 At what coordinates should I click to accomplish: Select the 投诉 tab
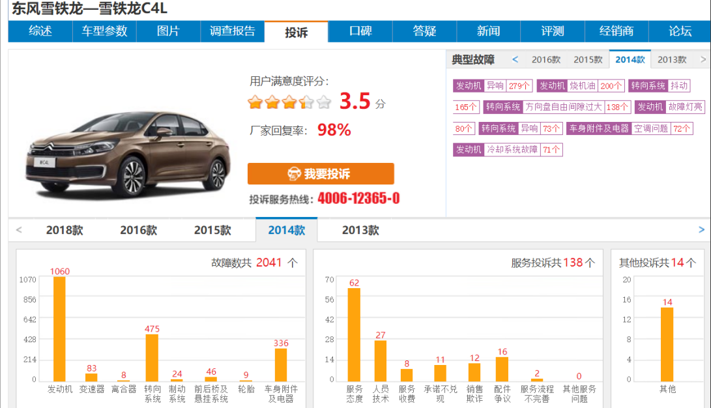296,32
